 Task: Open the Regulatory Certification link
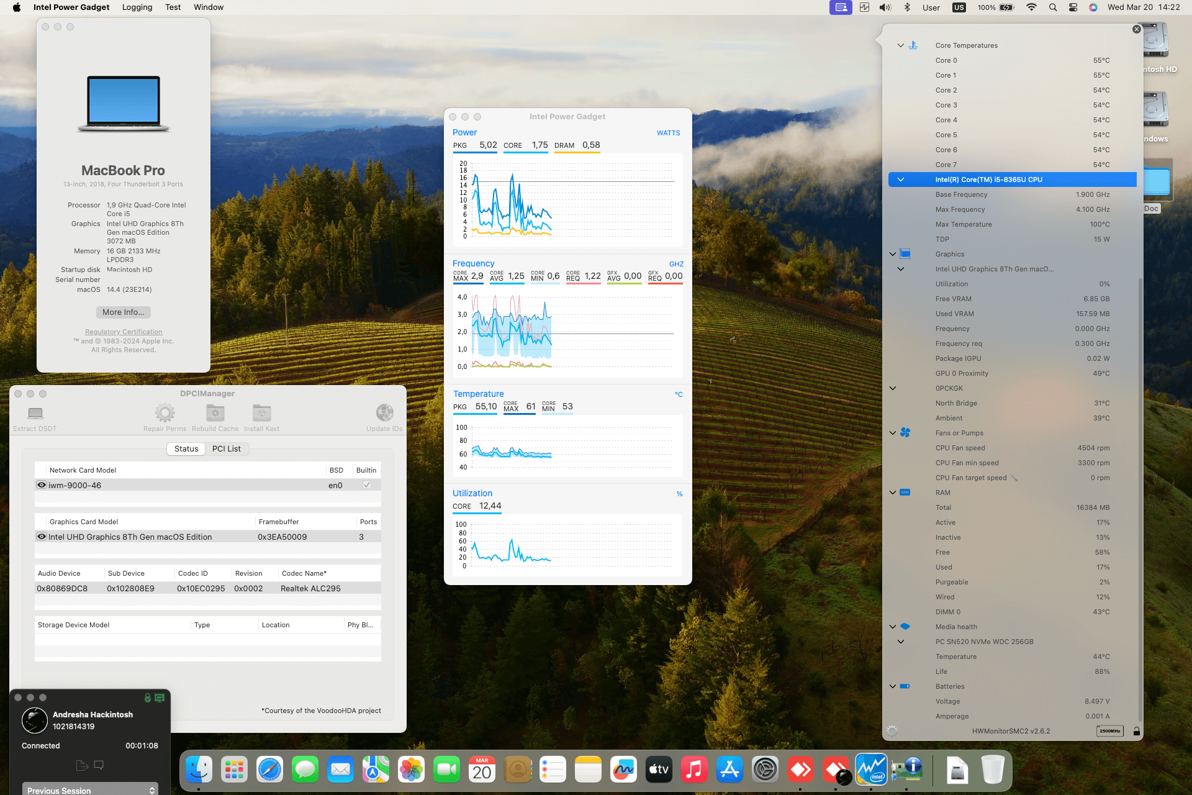coord(124,332)
